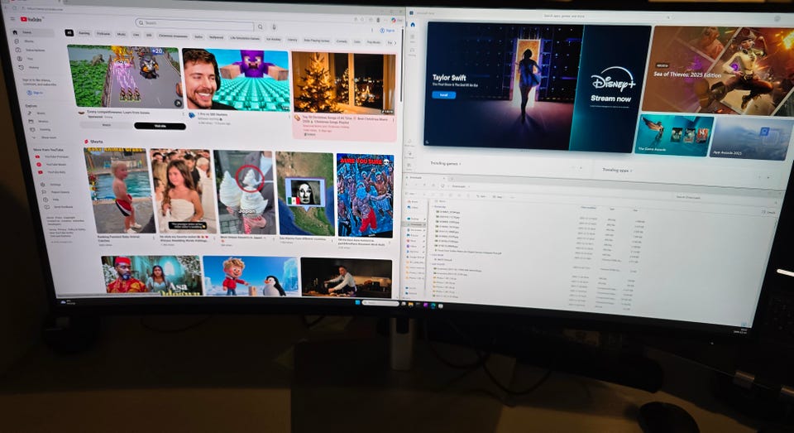Click the taskbar search box
This screenshot has width=794, height=433.
point(380,303)
